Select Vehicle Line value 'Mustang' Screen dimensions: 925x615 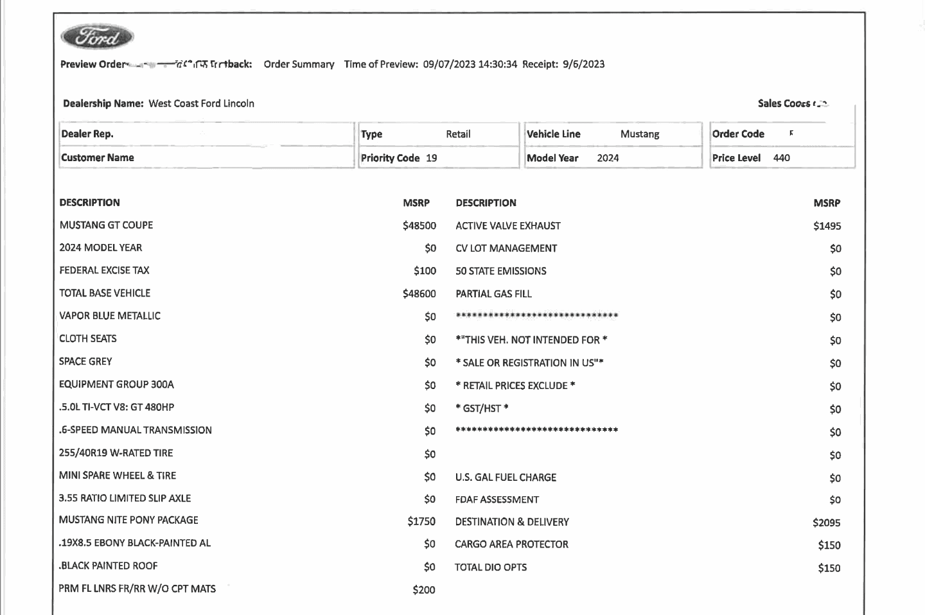click(x=640, y=134)
